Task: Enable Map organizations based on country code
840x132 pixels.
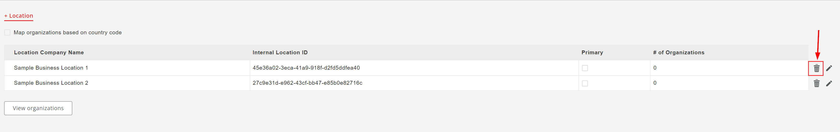Action: click(x=7, y=32)
